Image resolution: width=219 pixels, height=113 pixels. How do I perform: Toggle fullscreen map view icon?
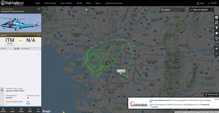(217, 22)
